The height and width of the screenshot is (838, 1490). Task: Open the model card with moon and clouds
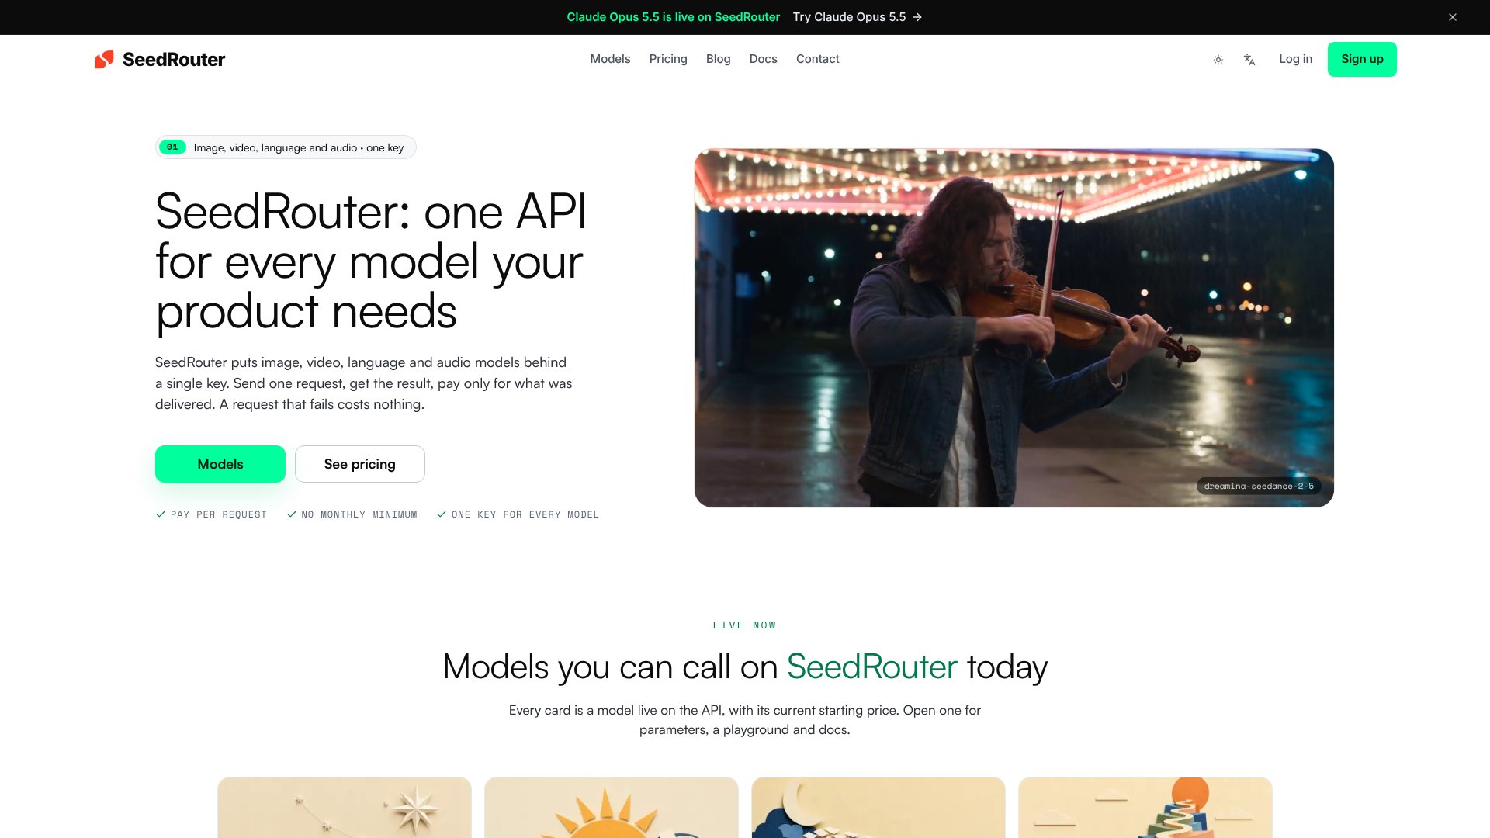click(878, 808)
